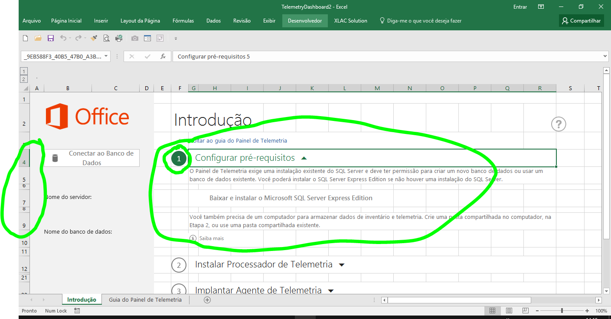This screenshot has height=319, width=611.
Task: Click the zoom in plus button
Action: point(587,311)
